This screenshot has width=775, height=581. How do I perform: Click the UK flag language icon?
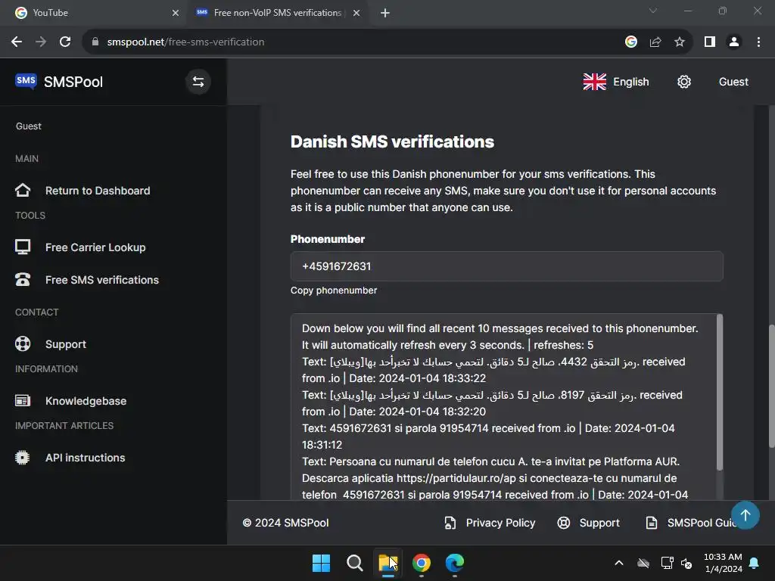595,82
